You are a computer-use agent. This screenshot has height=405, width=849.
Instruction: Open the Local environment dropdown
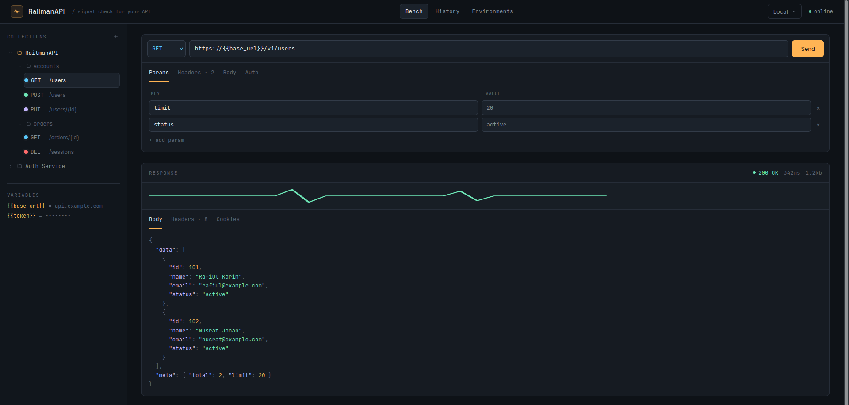[x=784, y=11]
